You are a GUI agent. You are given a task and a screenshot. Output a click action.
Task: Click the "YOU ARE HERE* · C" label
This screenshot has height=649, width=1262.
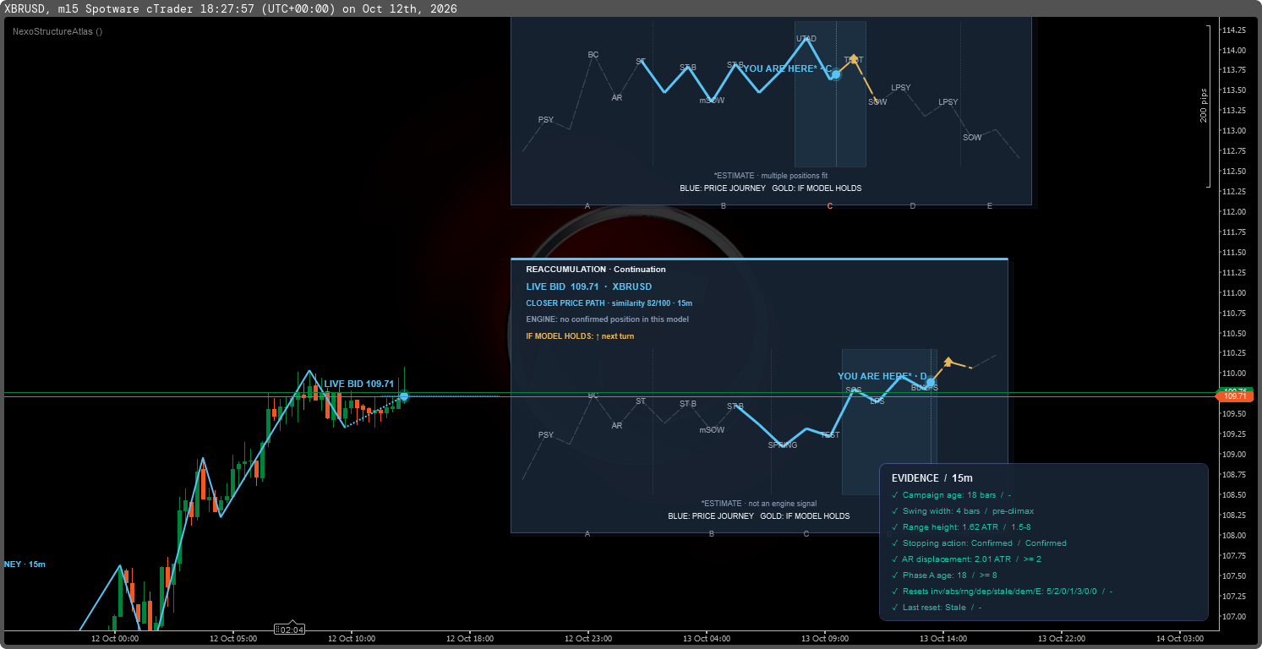pos(787,68)
